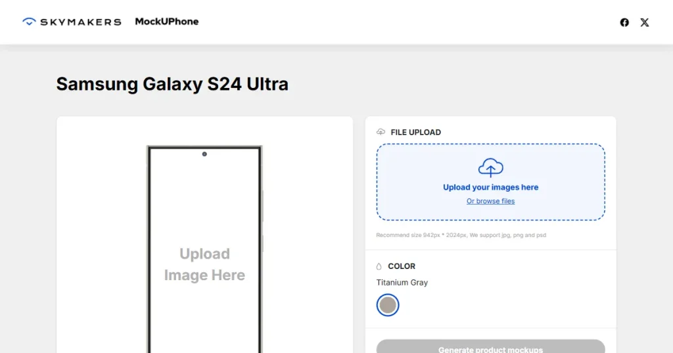Click the 'FILE UPLOAD' section label
This screenshot has width=673, height=353.
415,133
